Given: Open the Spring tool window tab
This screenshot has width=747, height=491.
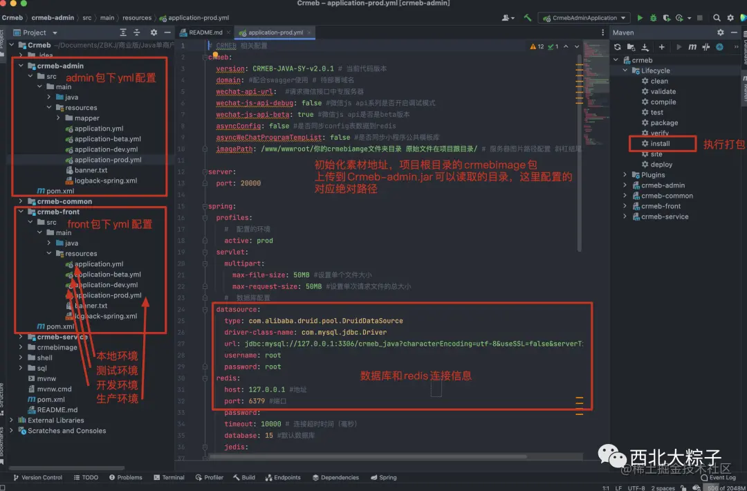Looking at the screenshot, I should tap(383, 477).
